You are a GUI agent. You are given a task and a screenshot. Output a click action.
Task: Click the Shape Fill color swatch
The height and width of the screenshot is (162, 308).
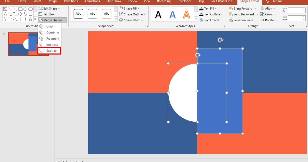click(x=121, y=8)
